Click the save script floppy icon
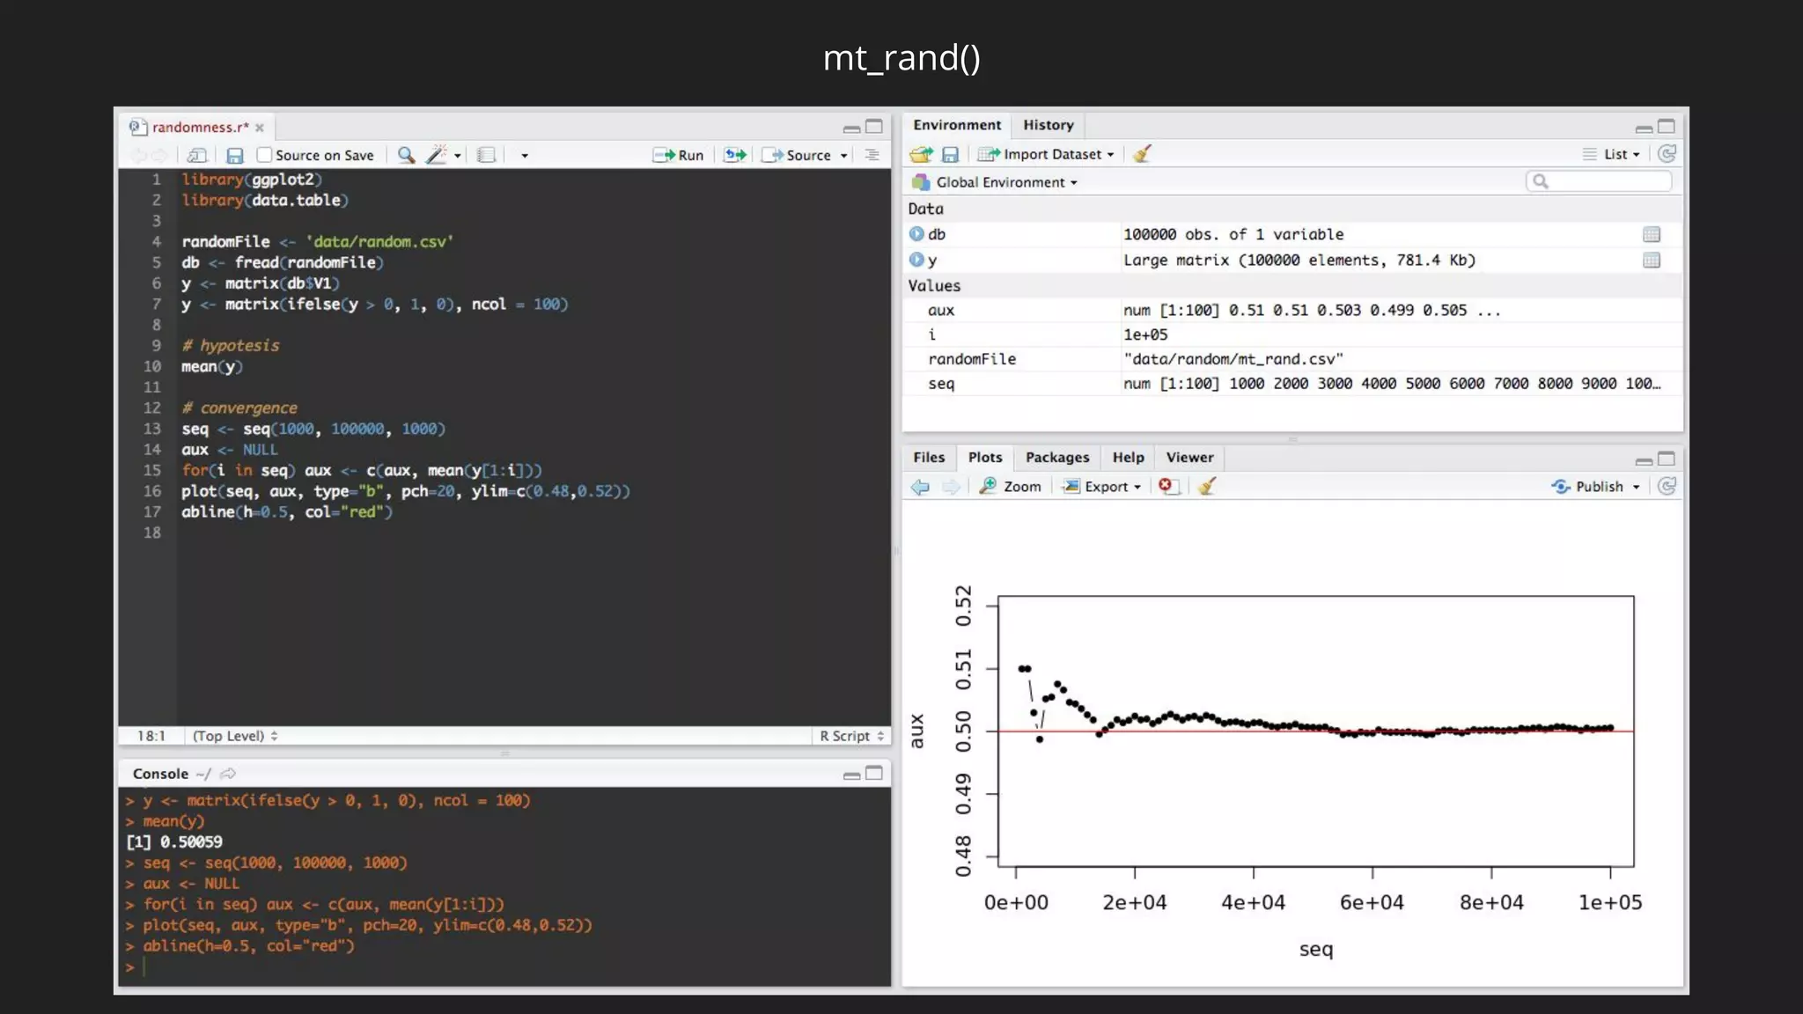 click(x=234, y=156)
